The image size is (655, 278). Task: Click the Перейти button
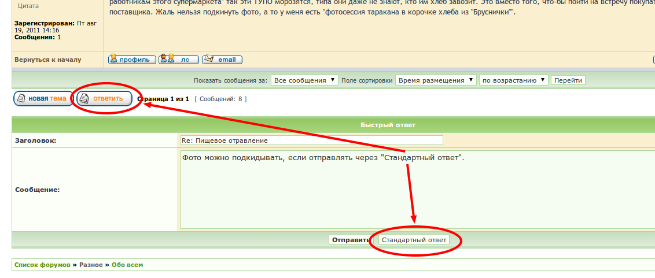568,80
